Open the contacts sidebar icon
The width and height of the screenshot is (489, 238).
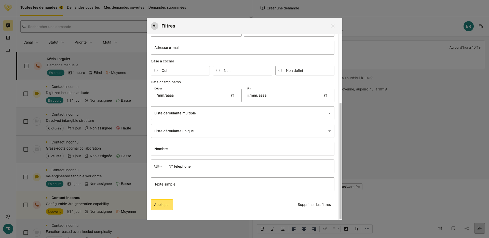click(8, 38)
